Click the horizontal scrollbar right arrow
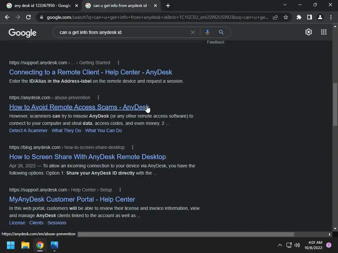This screenshot has width=338, height=253. pyautogui.click(x=330, y=234)
